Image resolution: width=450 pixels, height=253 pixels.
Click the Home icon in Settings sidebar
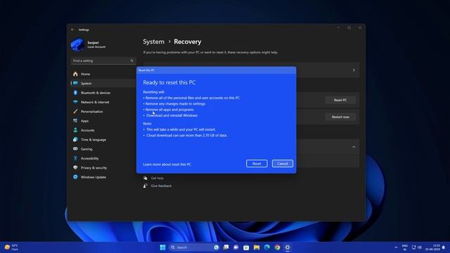(x=75, y=74)
